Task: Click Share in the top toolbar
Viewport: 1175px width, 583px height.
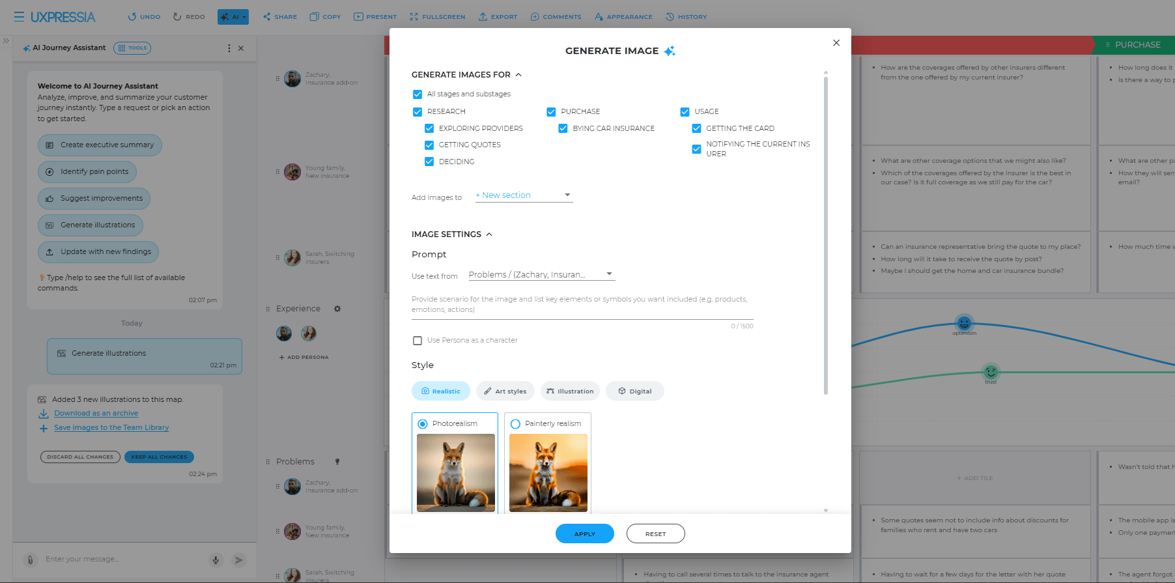Action: (x=280, y=17)
